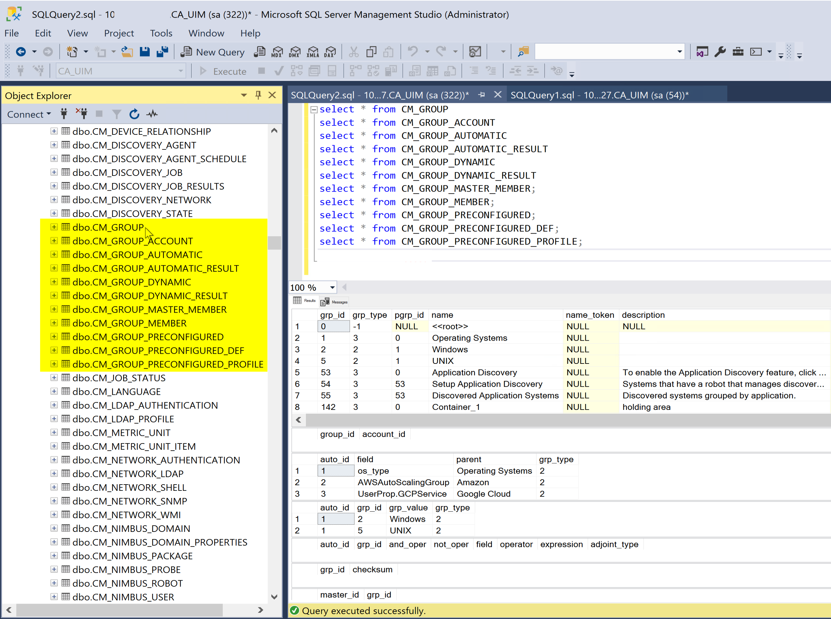
Task: Click the Save disk icon in toolbar
Action: (x=144, y=52)
